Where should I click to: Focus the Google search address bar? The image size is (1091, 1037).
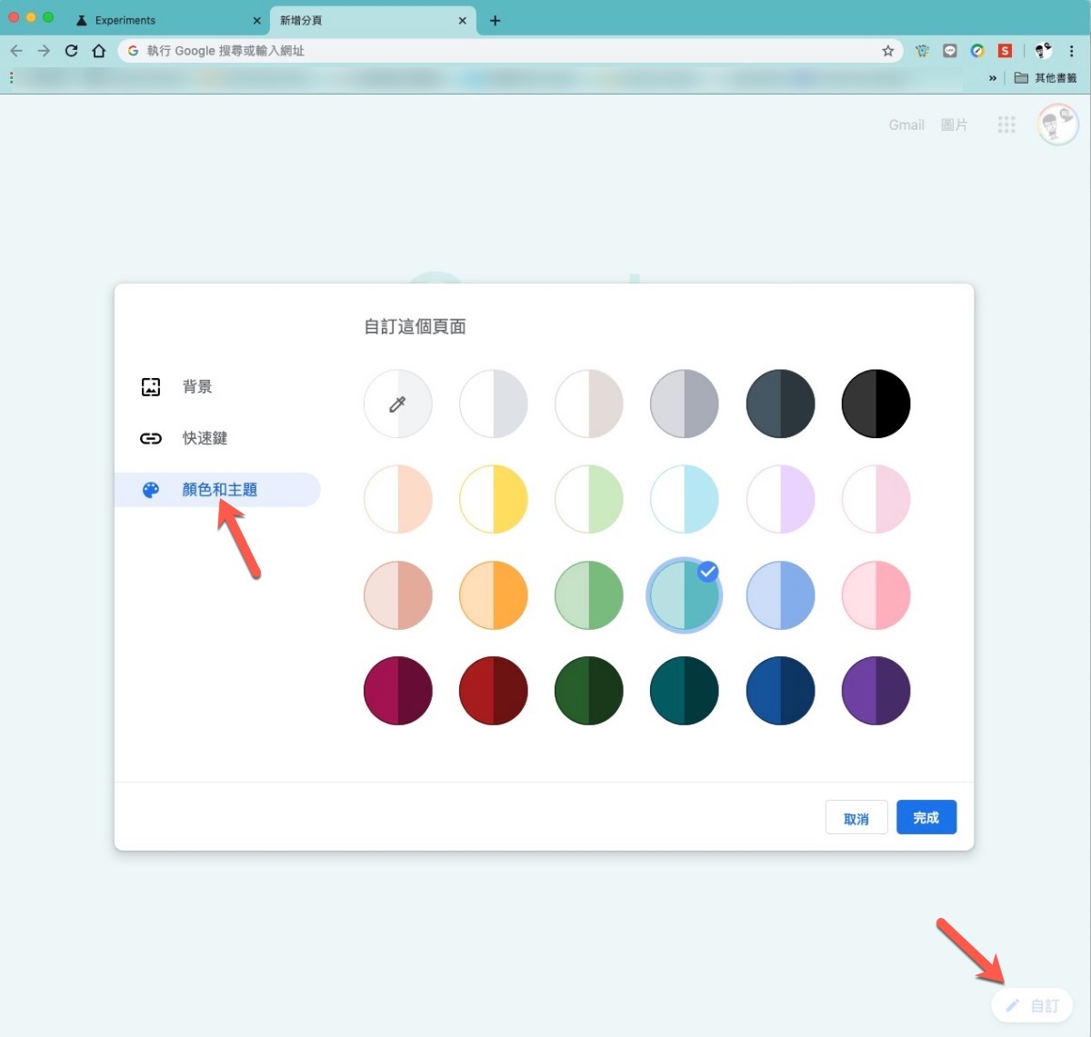(509, 51)
